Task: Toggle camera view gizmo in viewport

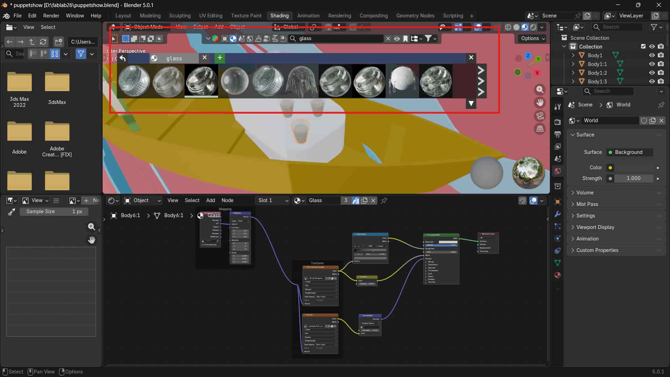Action: tap(540, 116)
